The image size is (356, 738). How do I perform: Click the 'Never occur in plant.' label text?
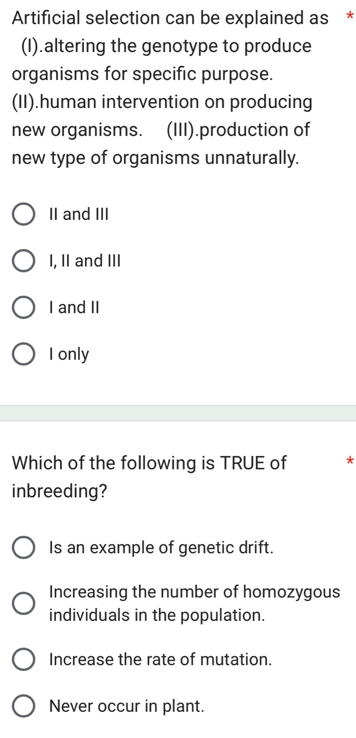(127, 706)
